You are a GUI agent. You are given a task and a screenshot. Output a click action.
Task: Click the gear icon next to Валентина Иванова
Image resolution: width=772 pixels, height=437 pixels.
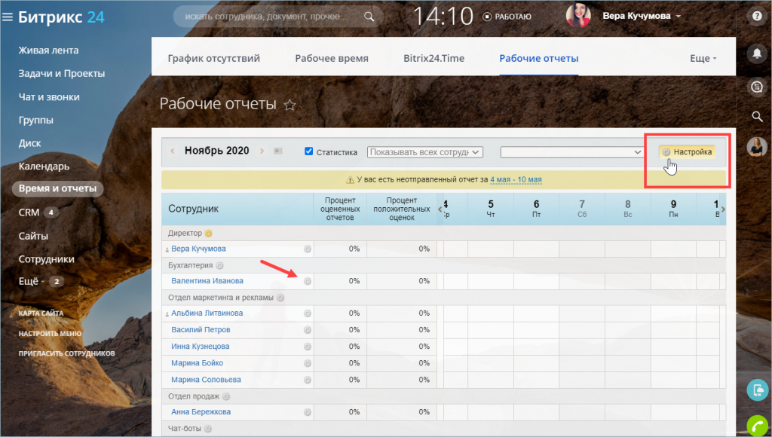pyautogui.click(x=308, y=281)
